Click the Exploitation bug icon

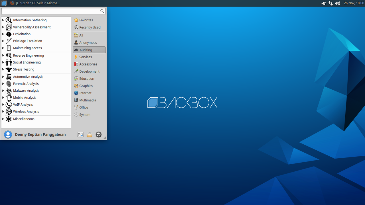[x=9, y=34]
